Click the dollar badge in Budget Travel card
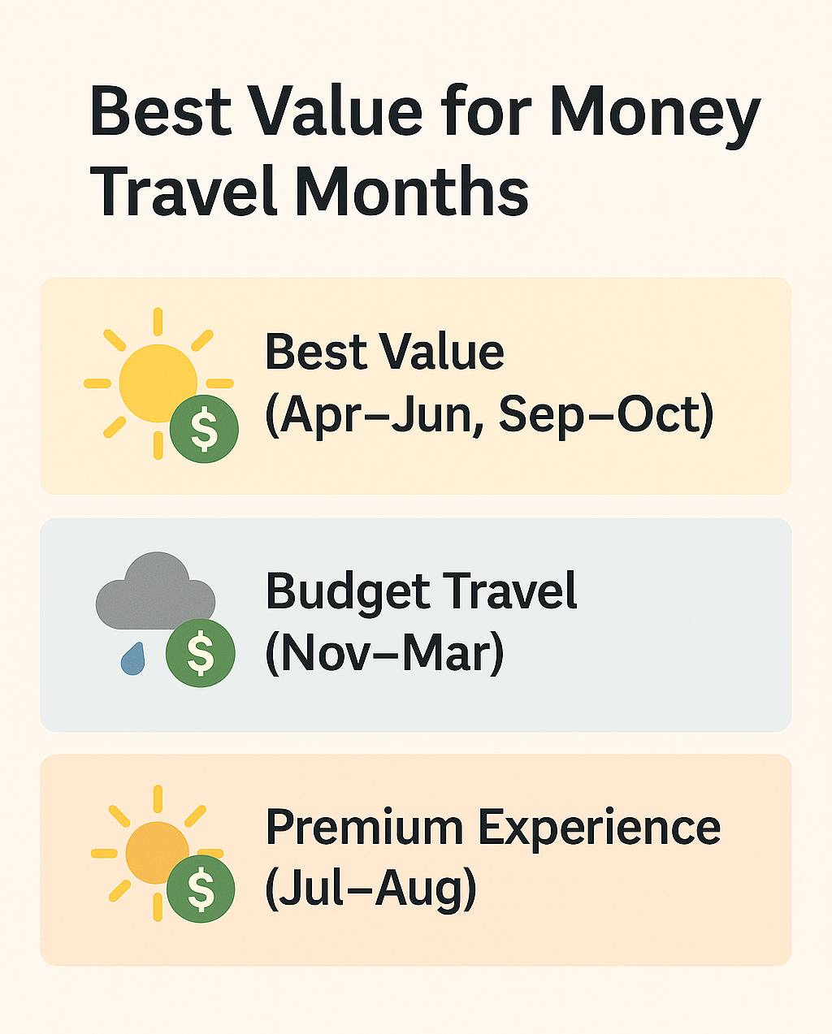The width and height of the screenshot is (832, 1034). 200,654
